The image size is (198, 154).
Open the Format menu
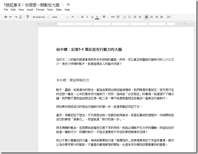40,10
